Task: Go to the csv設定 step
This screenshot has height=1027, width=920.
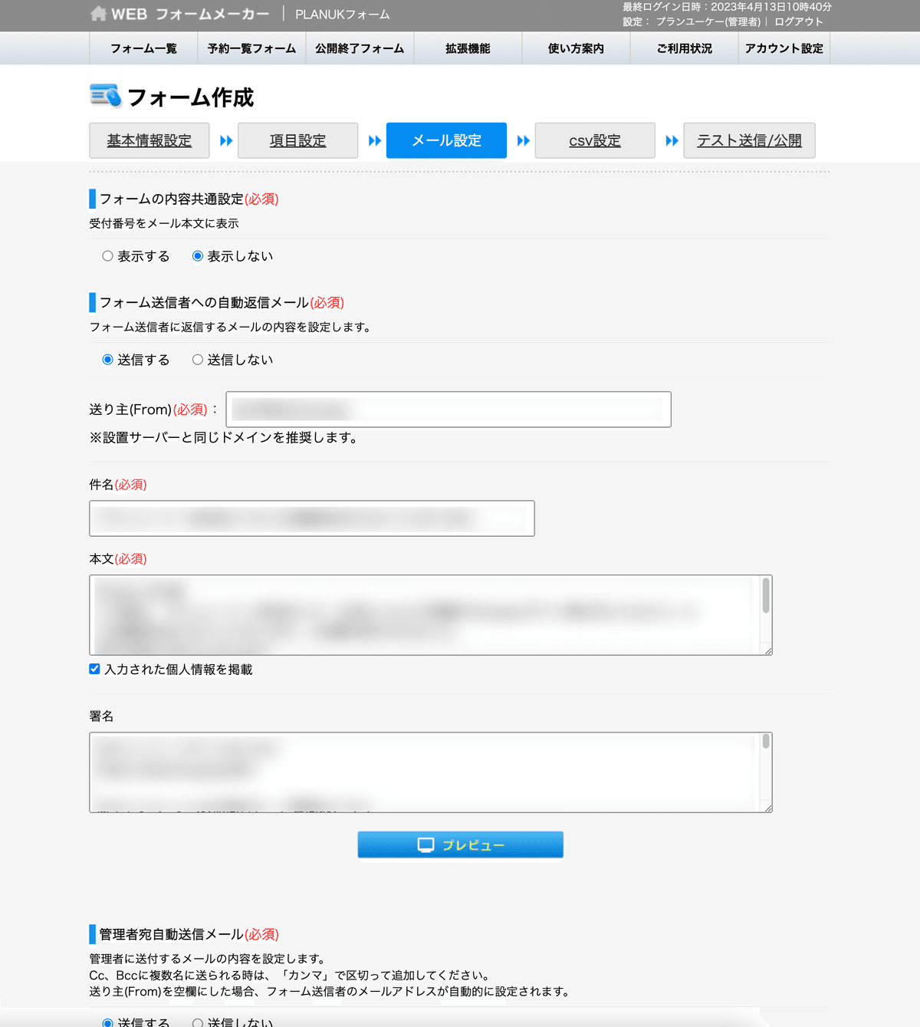Action: (x=595, y=140)
